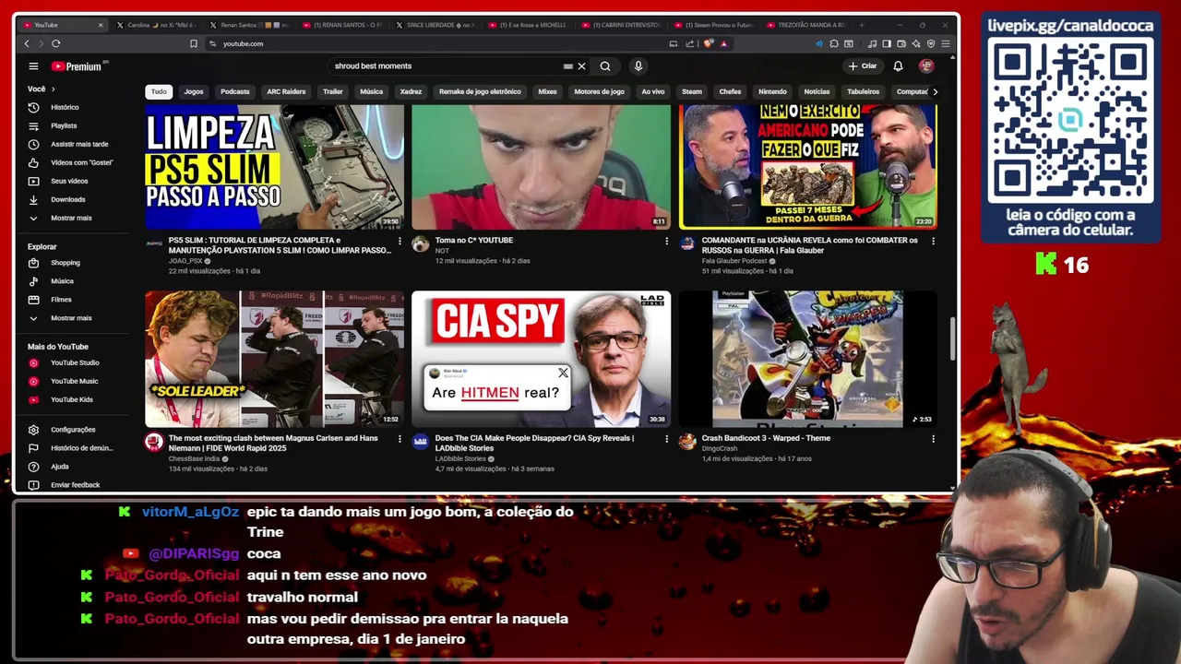
Task: Select the Trailer filter chip
Action: (333, 92)
